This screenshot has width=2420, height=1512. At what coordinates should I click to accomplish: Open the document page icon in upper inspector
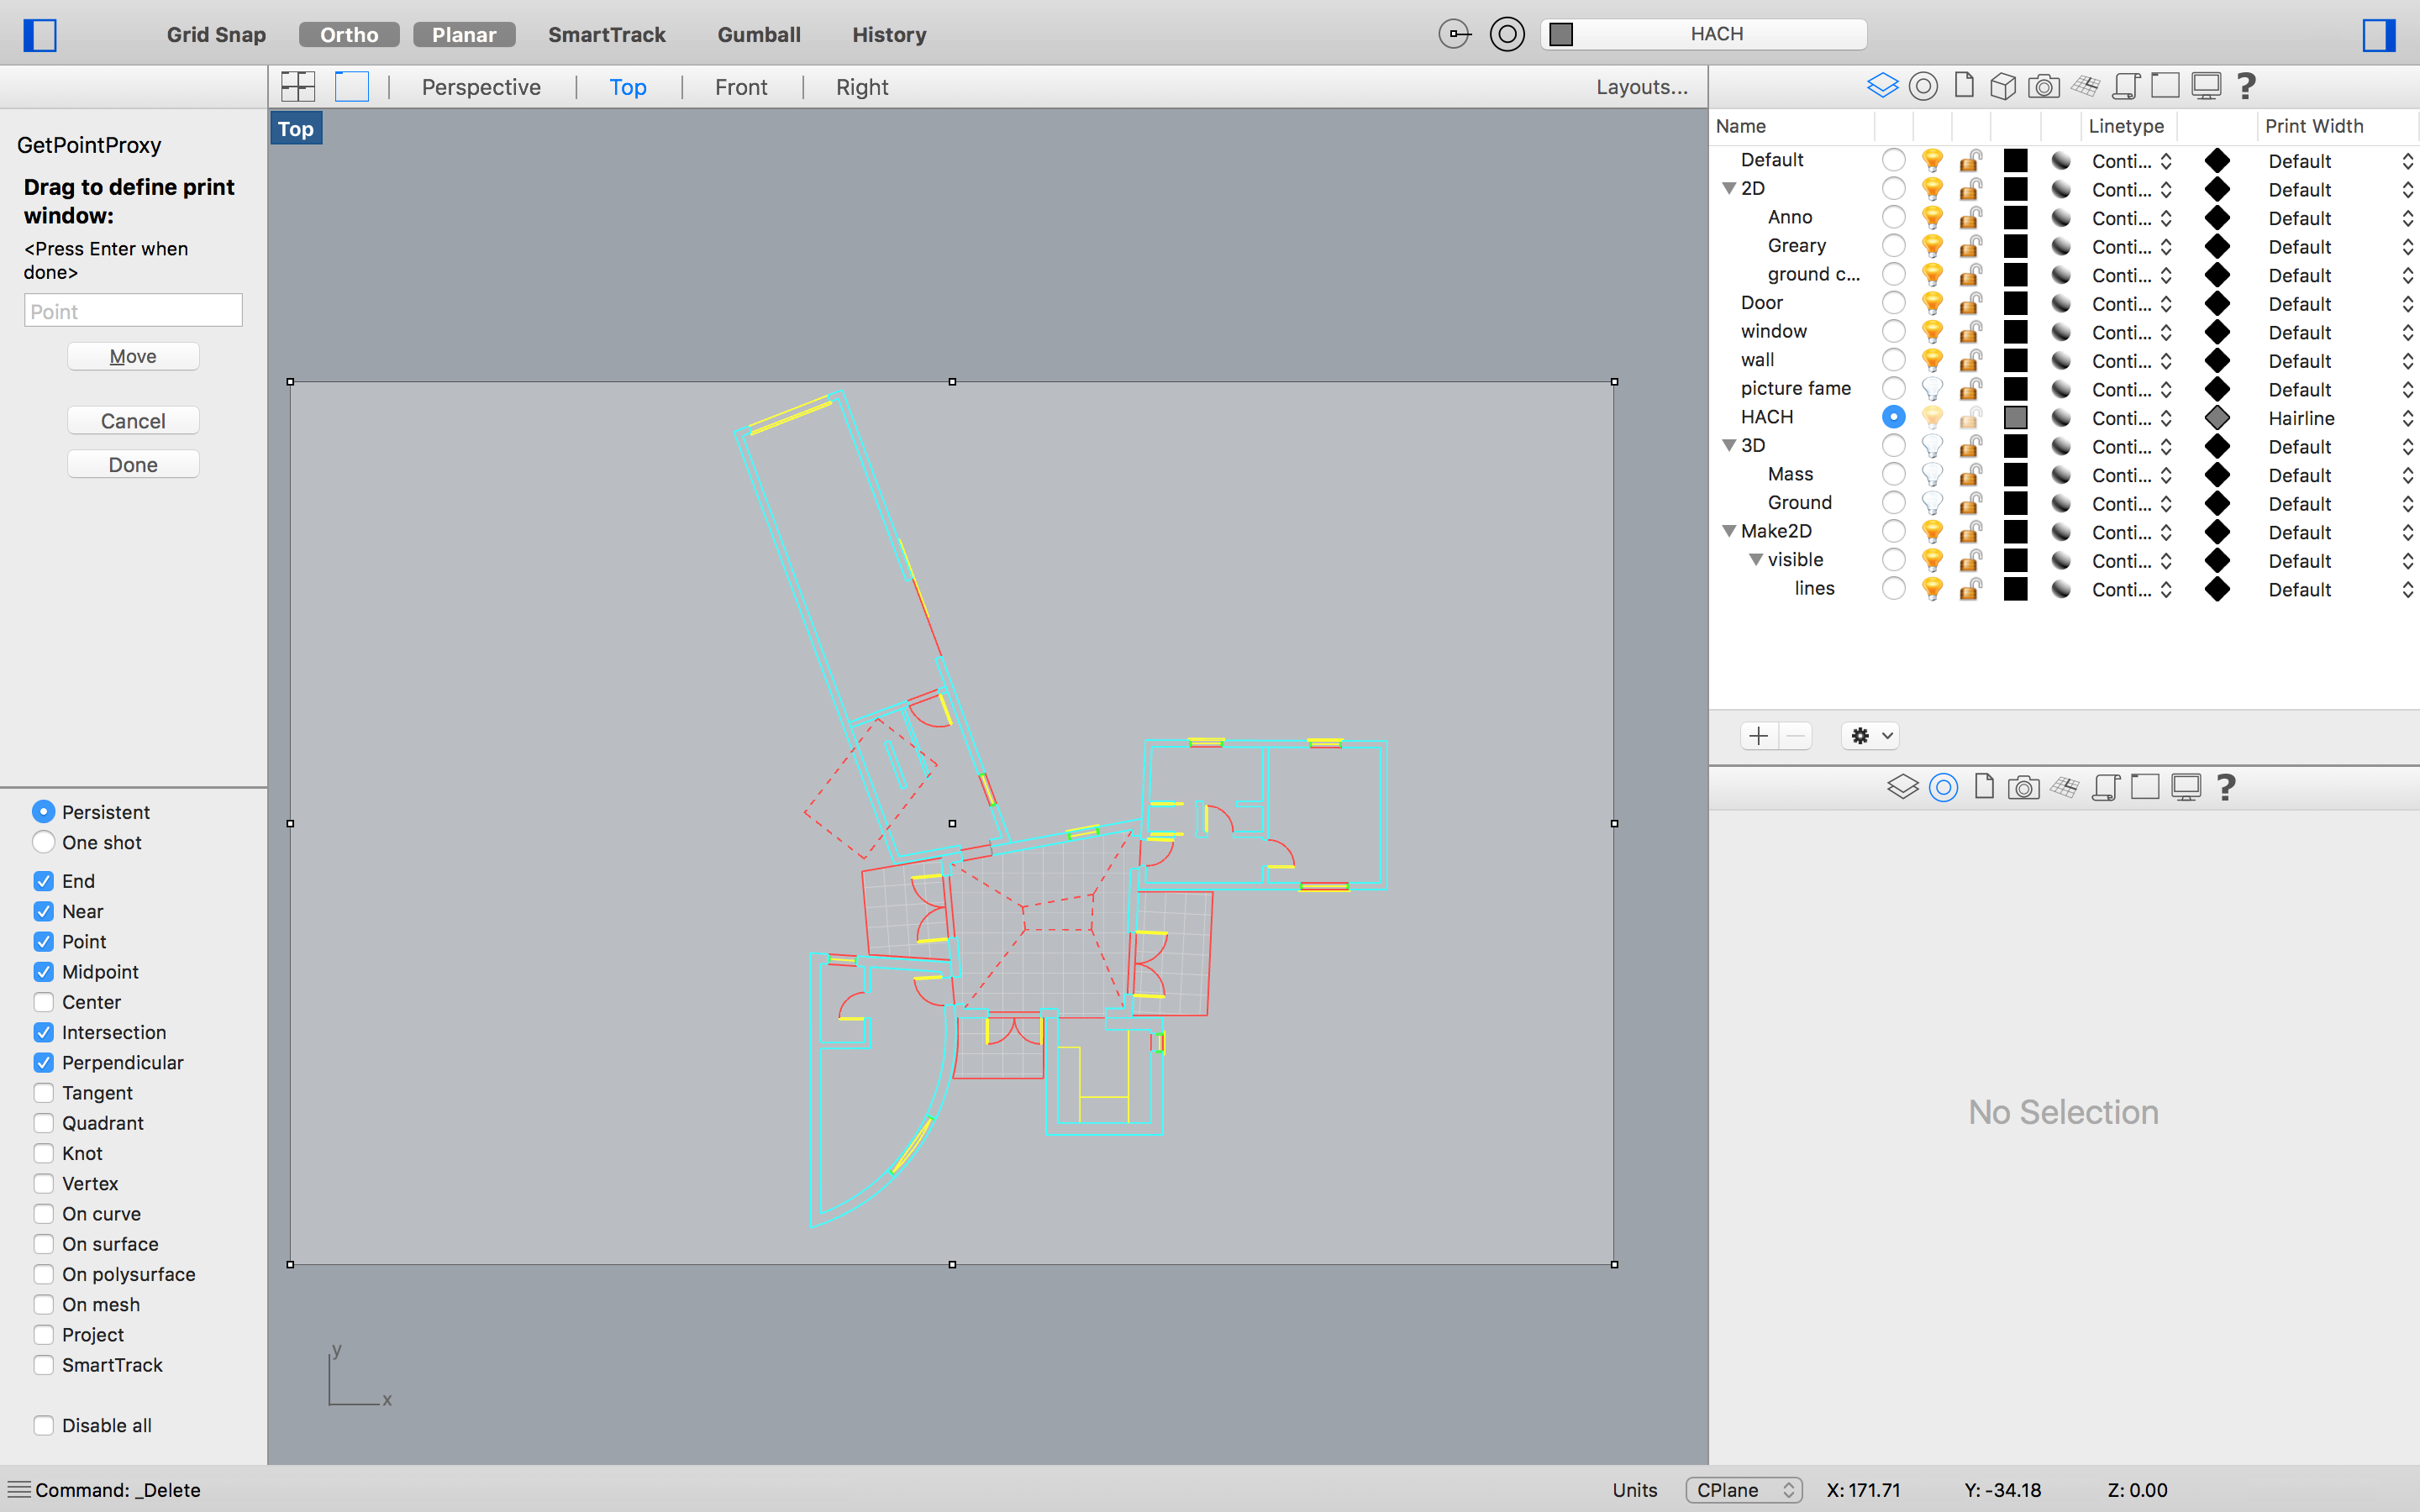pyautogui.click(x=1964, y=86)
